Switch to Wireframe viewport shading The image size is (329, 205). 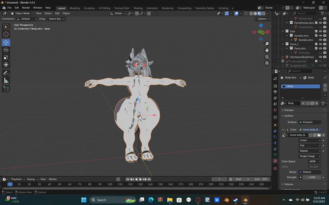(x=251, y=13)
